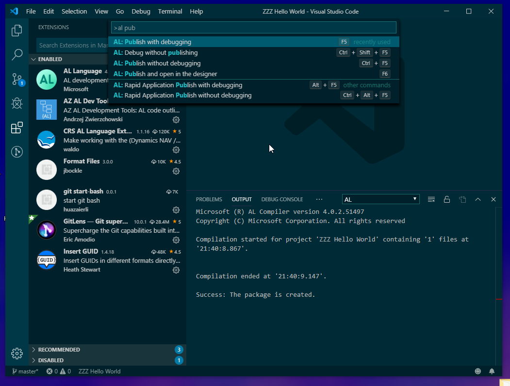Click the command palette input field
This screenshot has width=510, height=386.
point(254,28)
